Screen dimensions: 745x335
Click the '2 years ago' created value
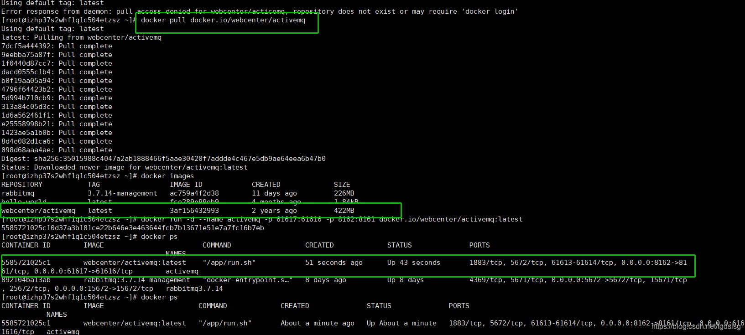(274, 211)
